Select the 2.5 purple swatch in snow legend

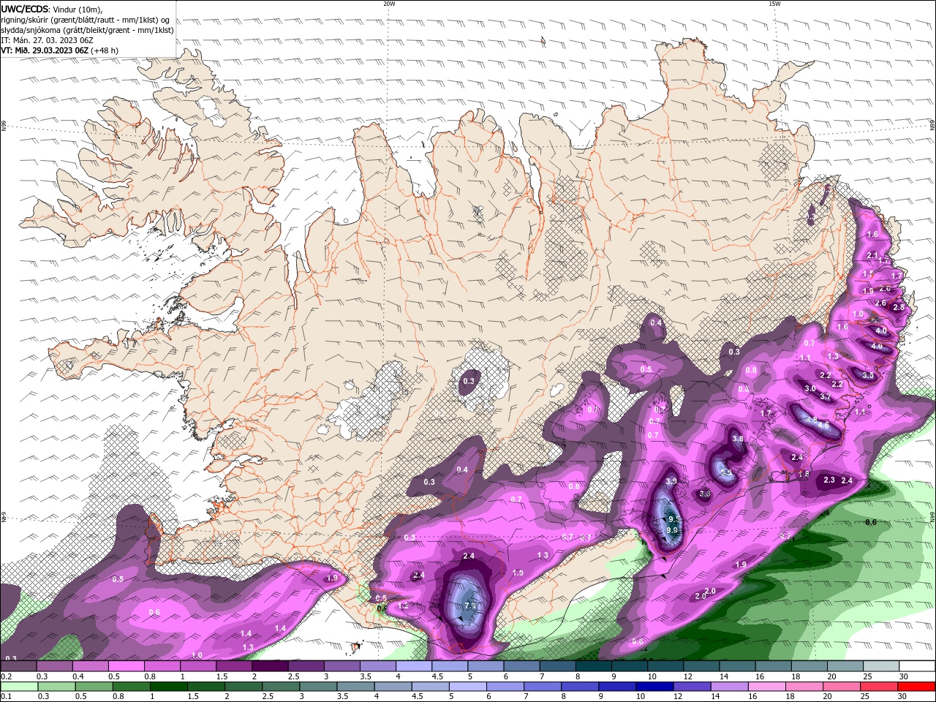coord(305,666)
